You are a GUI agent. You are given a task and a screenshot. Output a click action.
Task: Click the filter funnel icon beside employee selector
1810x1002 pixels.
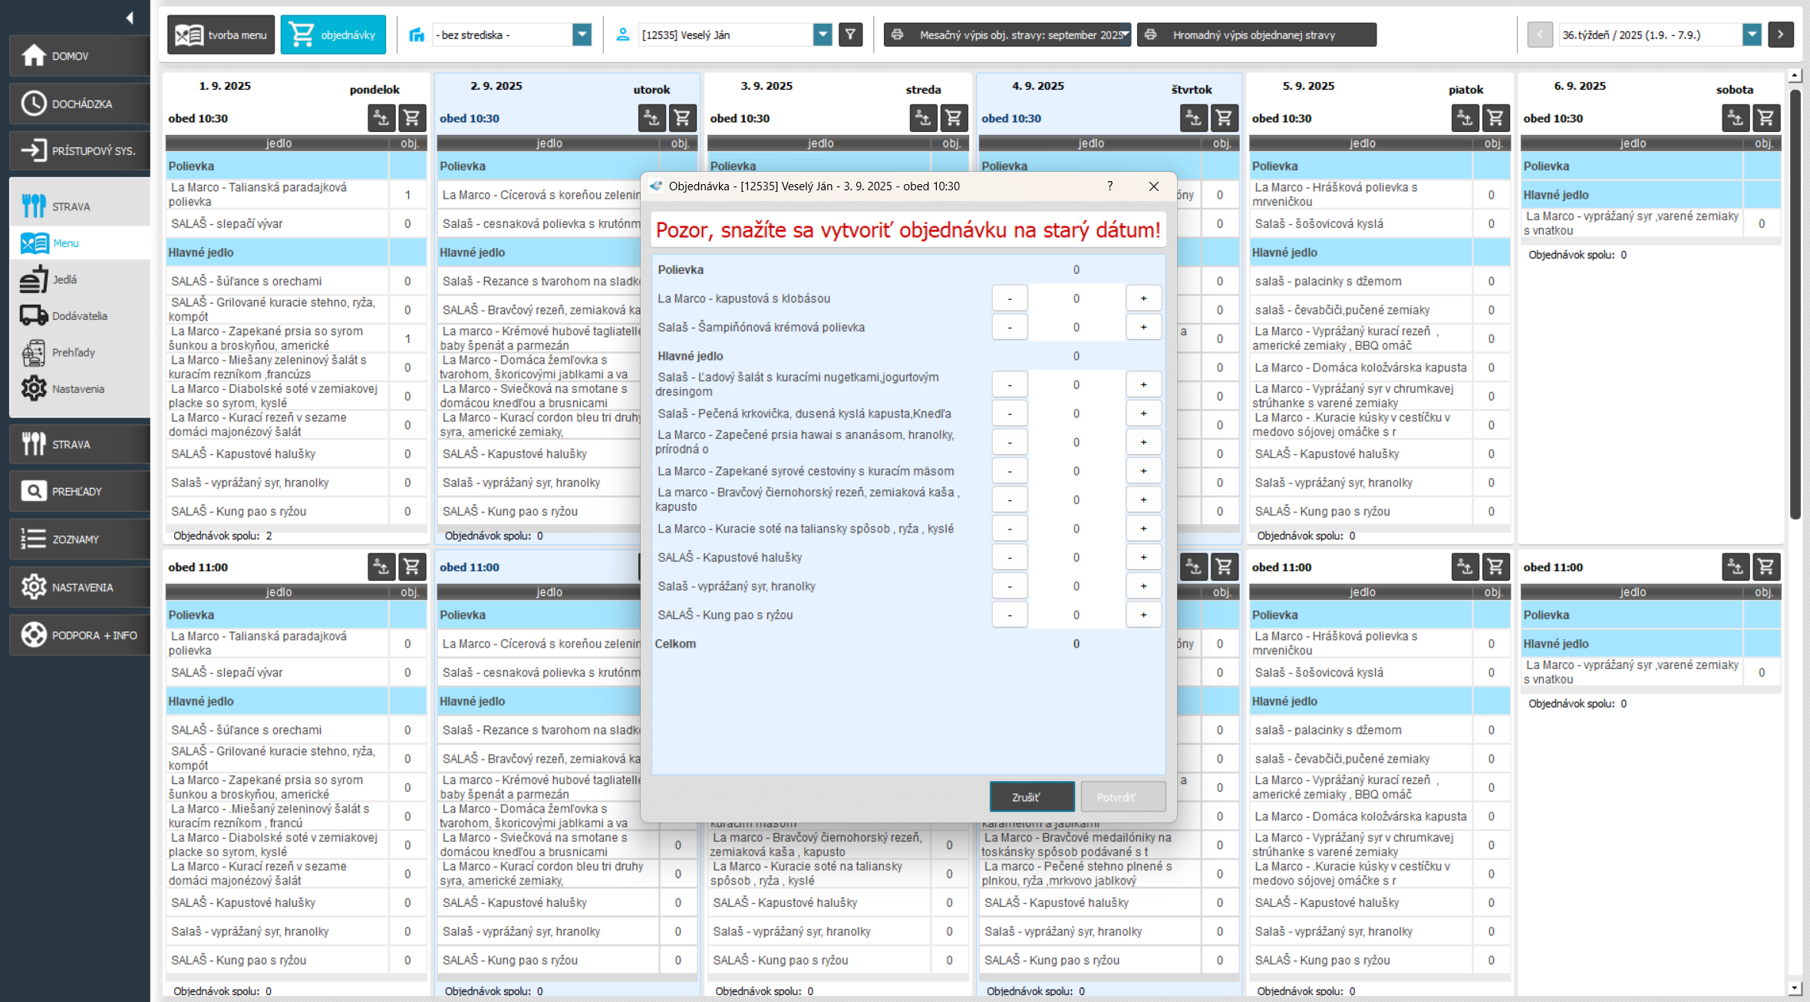coord(850,35)
